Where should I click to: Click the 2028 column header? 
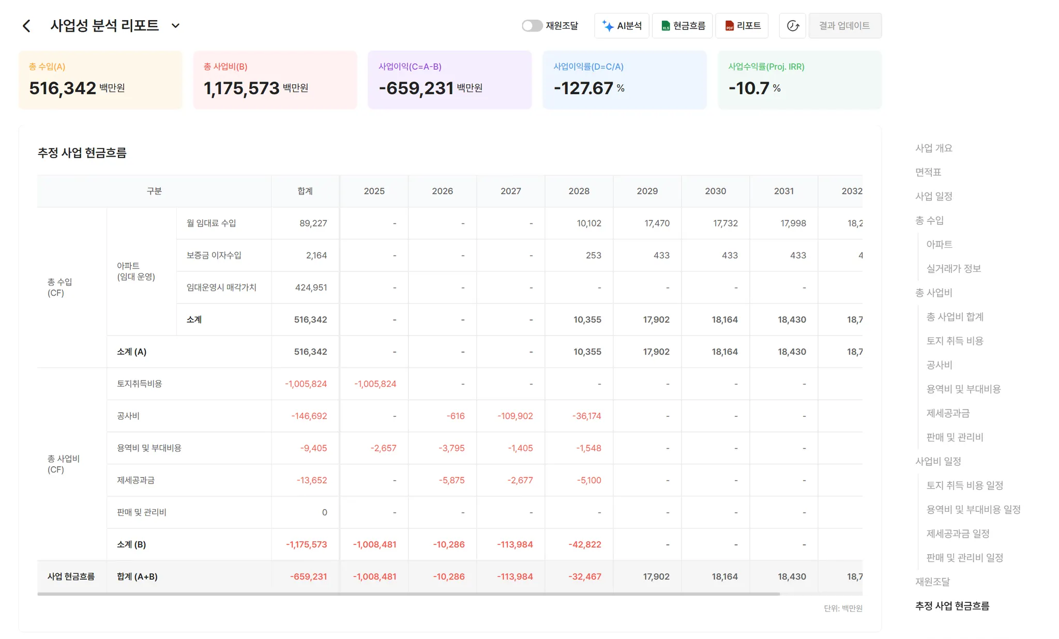tap(579, 191)
